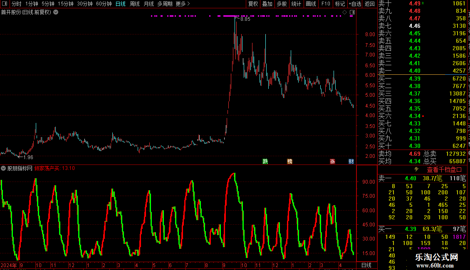Open the 多股 multi-stock view
Viewport: 470px width, 270px height.
(x=282, y=4)
